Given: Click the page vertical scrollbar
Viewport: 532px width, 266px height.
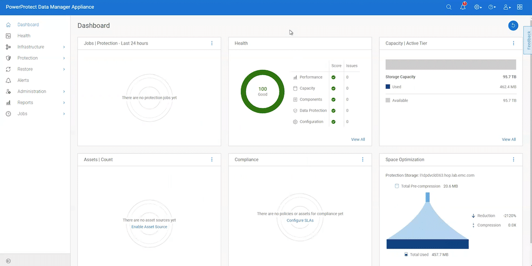Looking at the screenshot, I should [x=530, y=132].
